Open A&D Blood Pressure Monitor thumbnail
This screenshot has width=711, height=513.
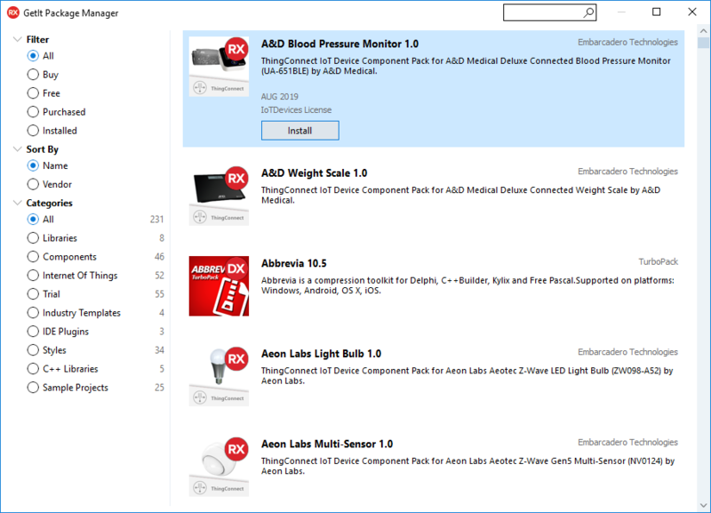219,67
